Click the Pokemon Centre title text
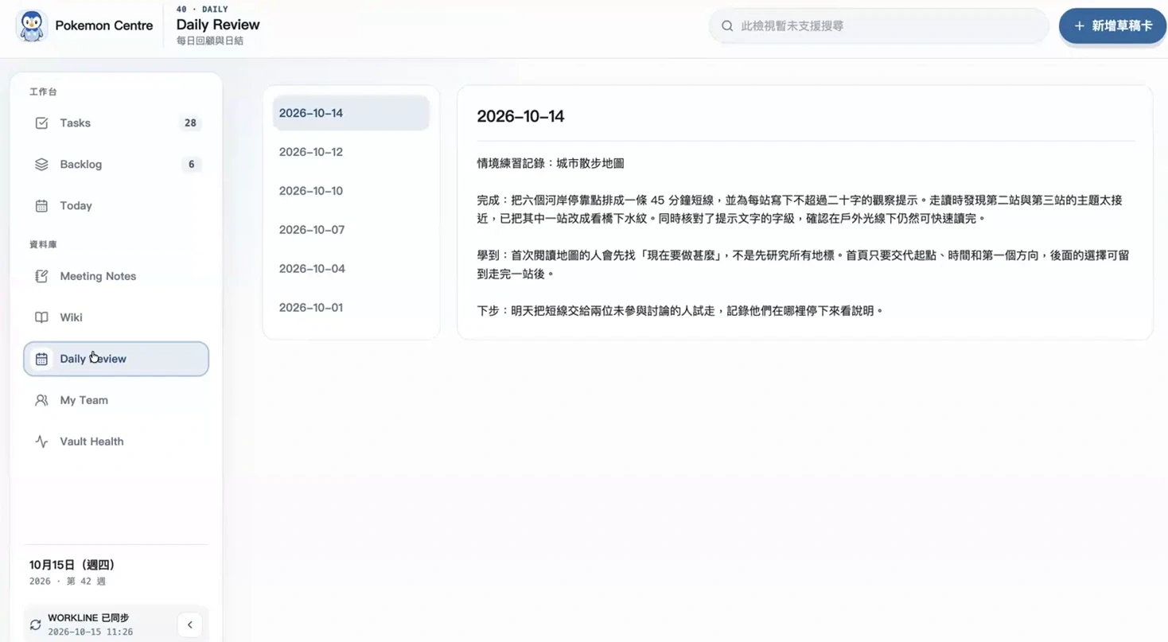This screenshot has height=642, width=1168. (103, 26)
